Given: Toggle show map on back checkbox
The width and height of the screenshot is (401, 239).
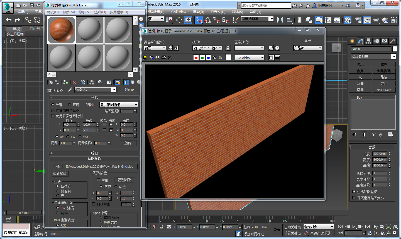Looking at the screenshot, I should [53, 110].
